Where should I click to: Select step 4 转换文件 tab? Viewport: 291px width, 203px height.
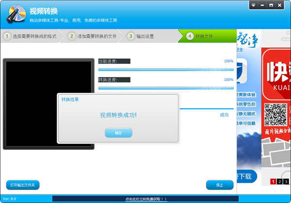(208, 36)
